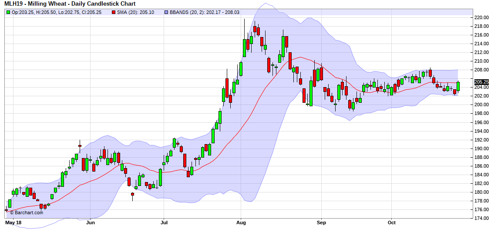Click the Jul marker on time axis
The width and height of the screenshot is (491, 236).
coord(164,223)
